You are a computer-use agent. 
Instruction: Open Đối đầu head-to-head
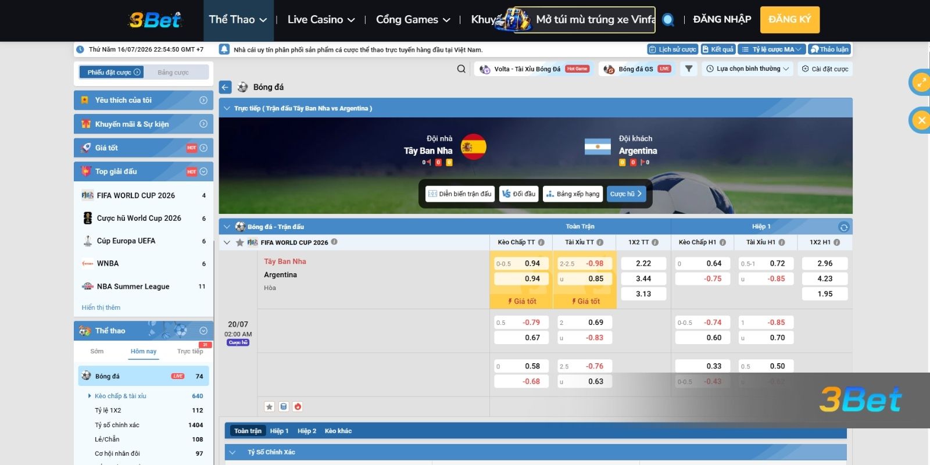[518, 194]
